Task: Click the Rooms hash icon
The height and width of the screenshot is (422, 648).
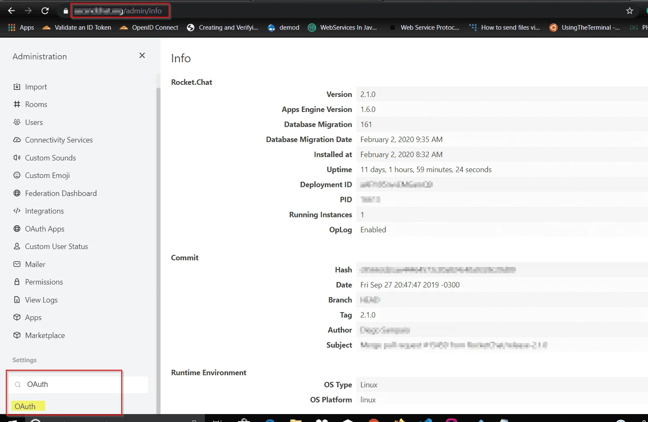Action: coord(17,104)
